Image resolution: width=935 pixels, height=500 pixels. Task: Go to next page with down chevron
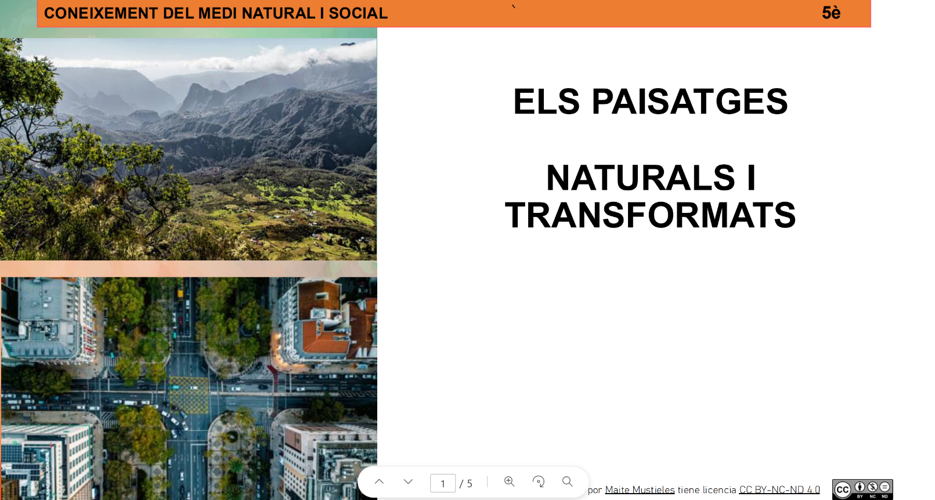(x=408, y=482)
